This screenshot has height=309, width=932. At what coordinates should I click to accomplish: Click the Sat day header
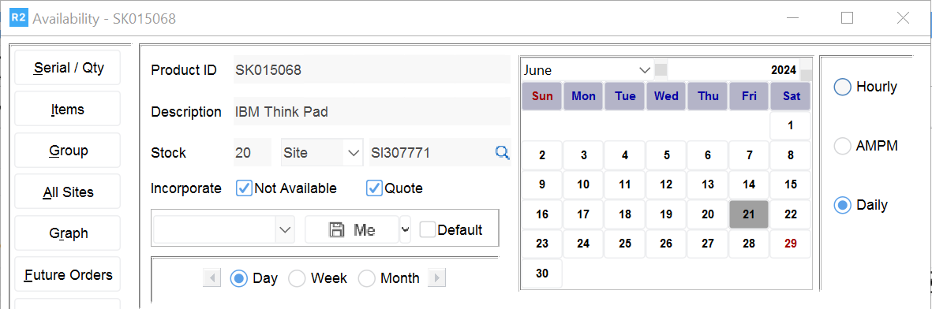coord(790,96)
